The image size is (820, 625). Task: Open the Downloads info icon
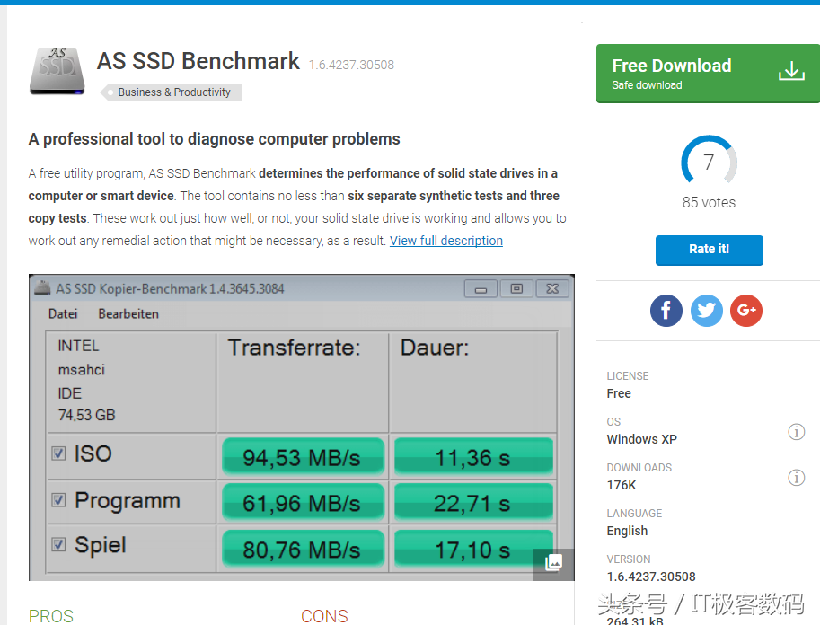coord(796,478)
